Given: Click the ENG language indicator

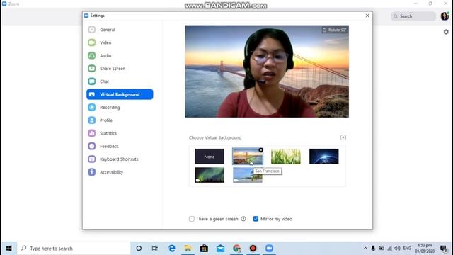Looking at the screenshot, I should [x=407, y=249].
